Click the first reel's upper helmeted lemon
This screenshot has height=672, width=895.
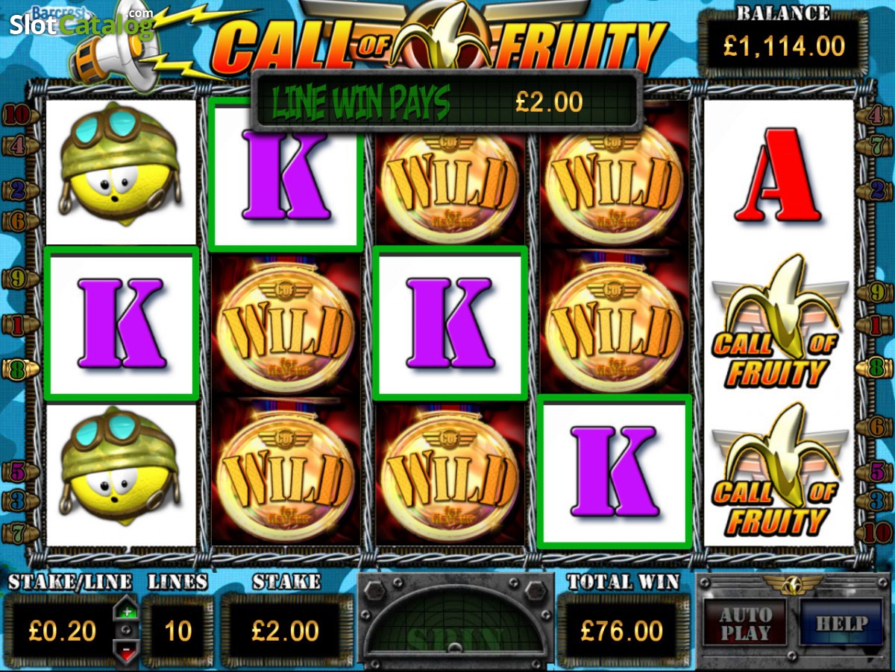(121, 164)
